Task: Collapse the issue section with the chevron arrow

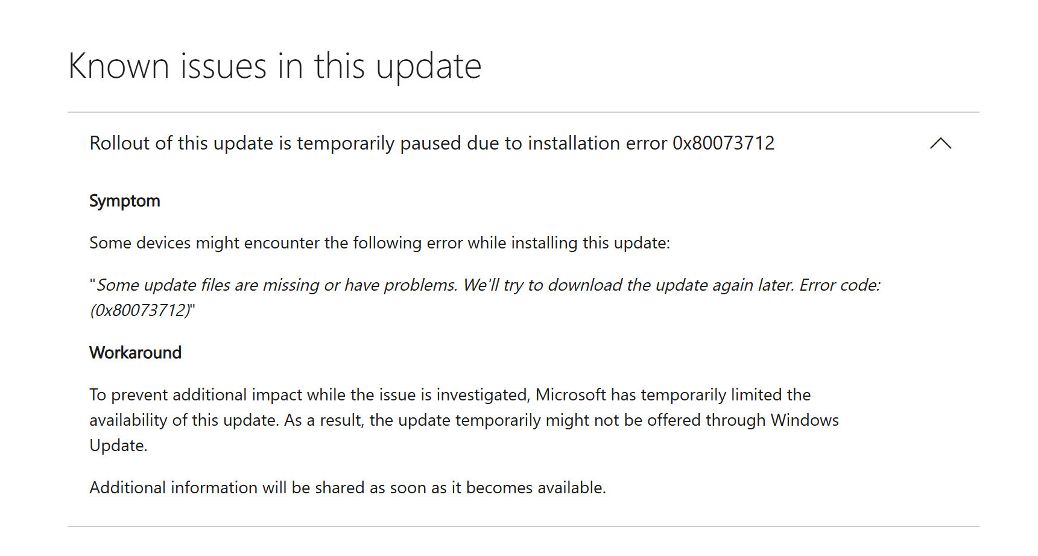Action: click(940, 144)
